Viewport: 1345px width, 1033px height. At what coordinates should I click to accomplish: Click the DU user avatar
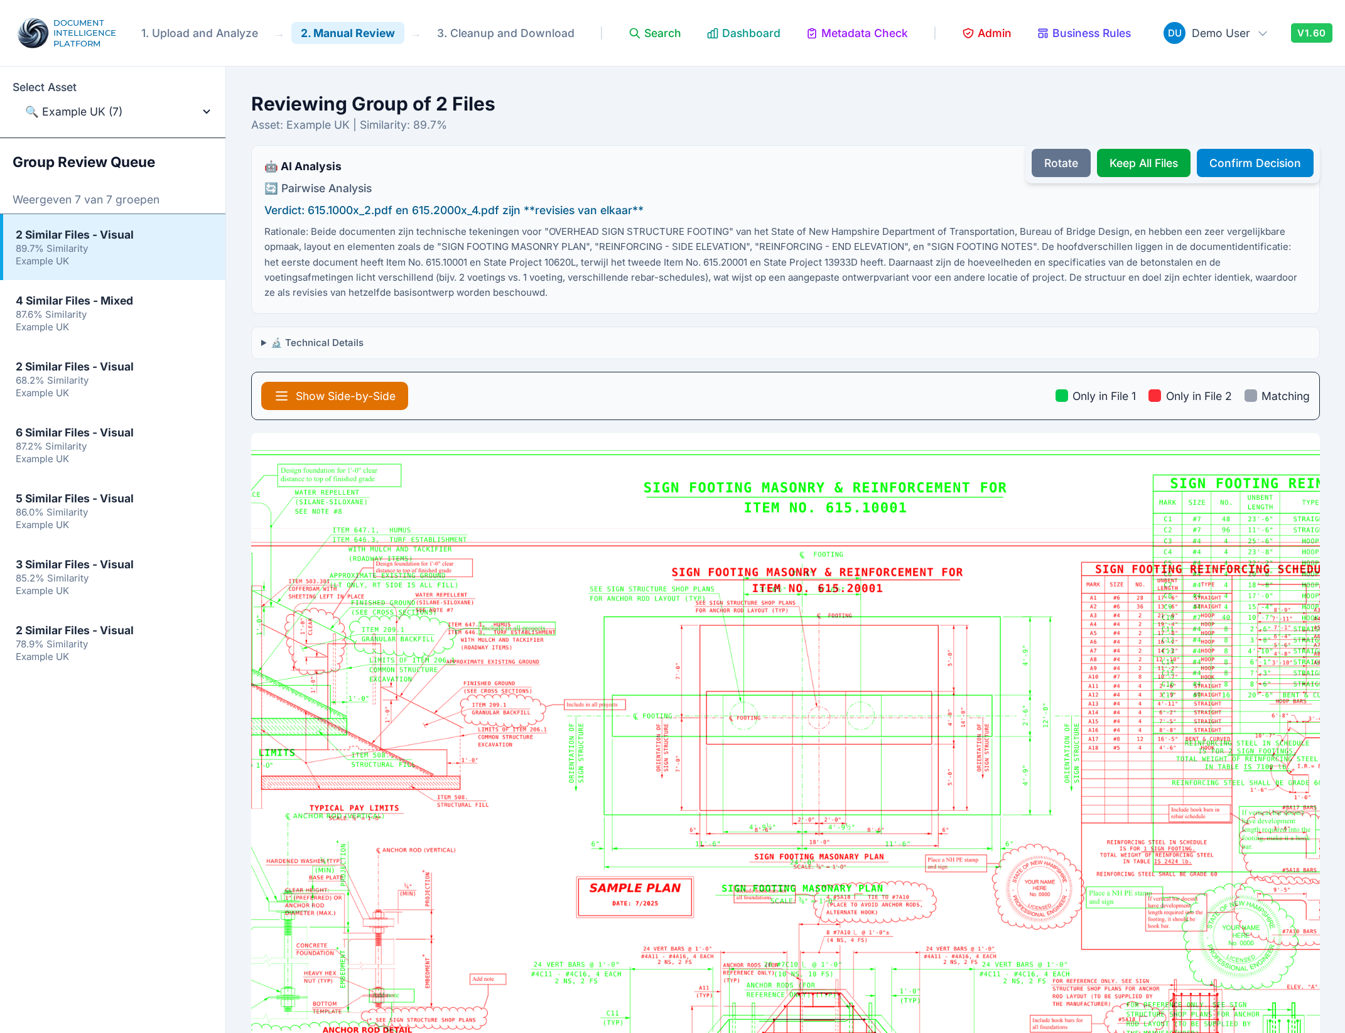click(1174, 33)
